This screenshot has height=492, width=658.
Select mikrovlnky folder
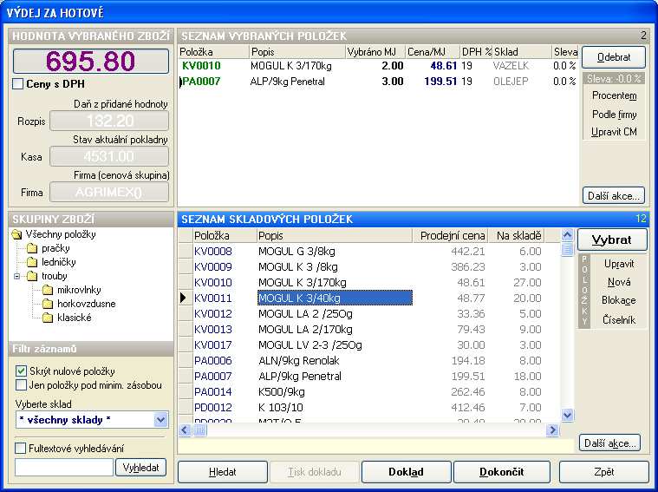pos(79,290)
